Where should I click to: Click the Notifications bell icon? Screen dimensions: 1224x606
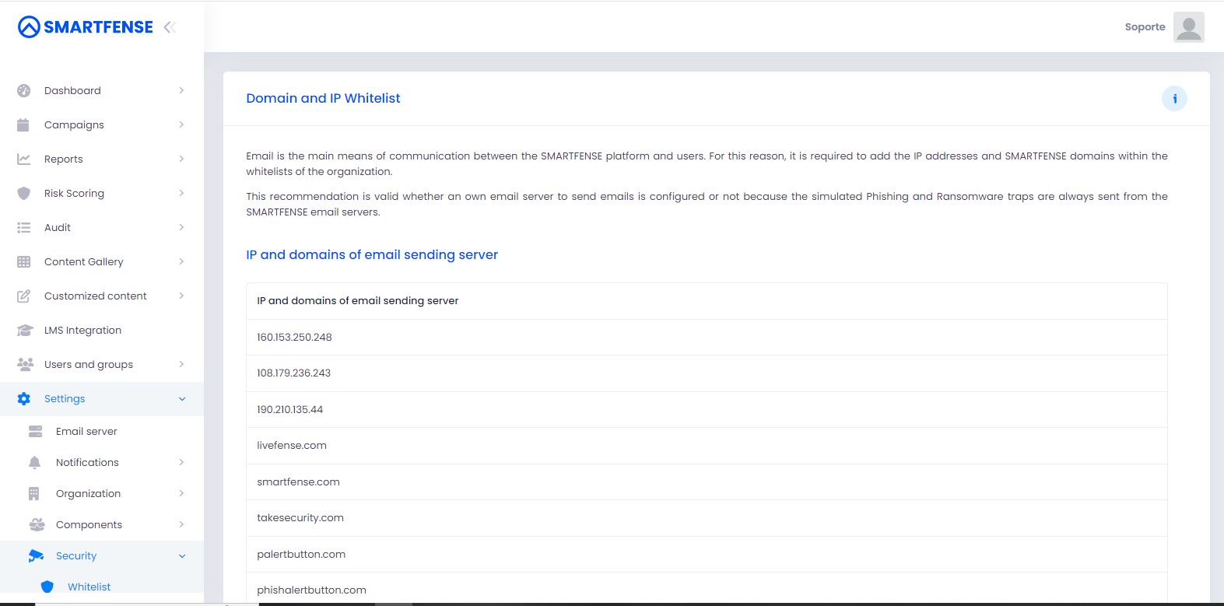point(34,462)
